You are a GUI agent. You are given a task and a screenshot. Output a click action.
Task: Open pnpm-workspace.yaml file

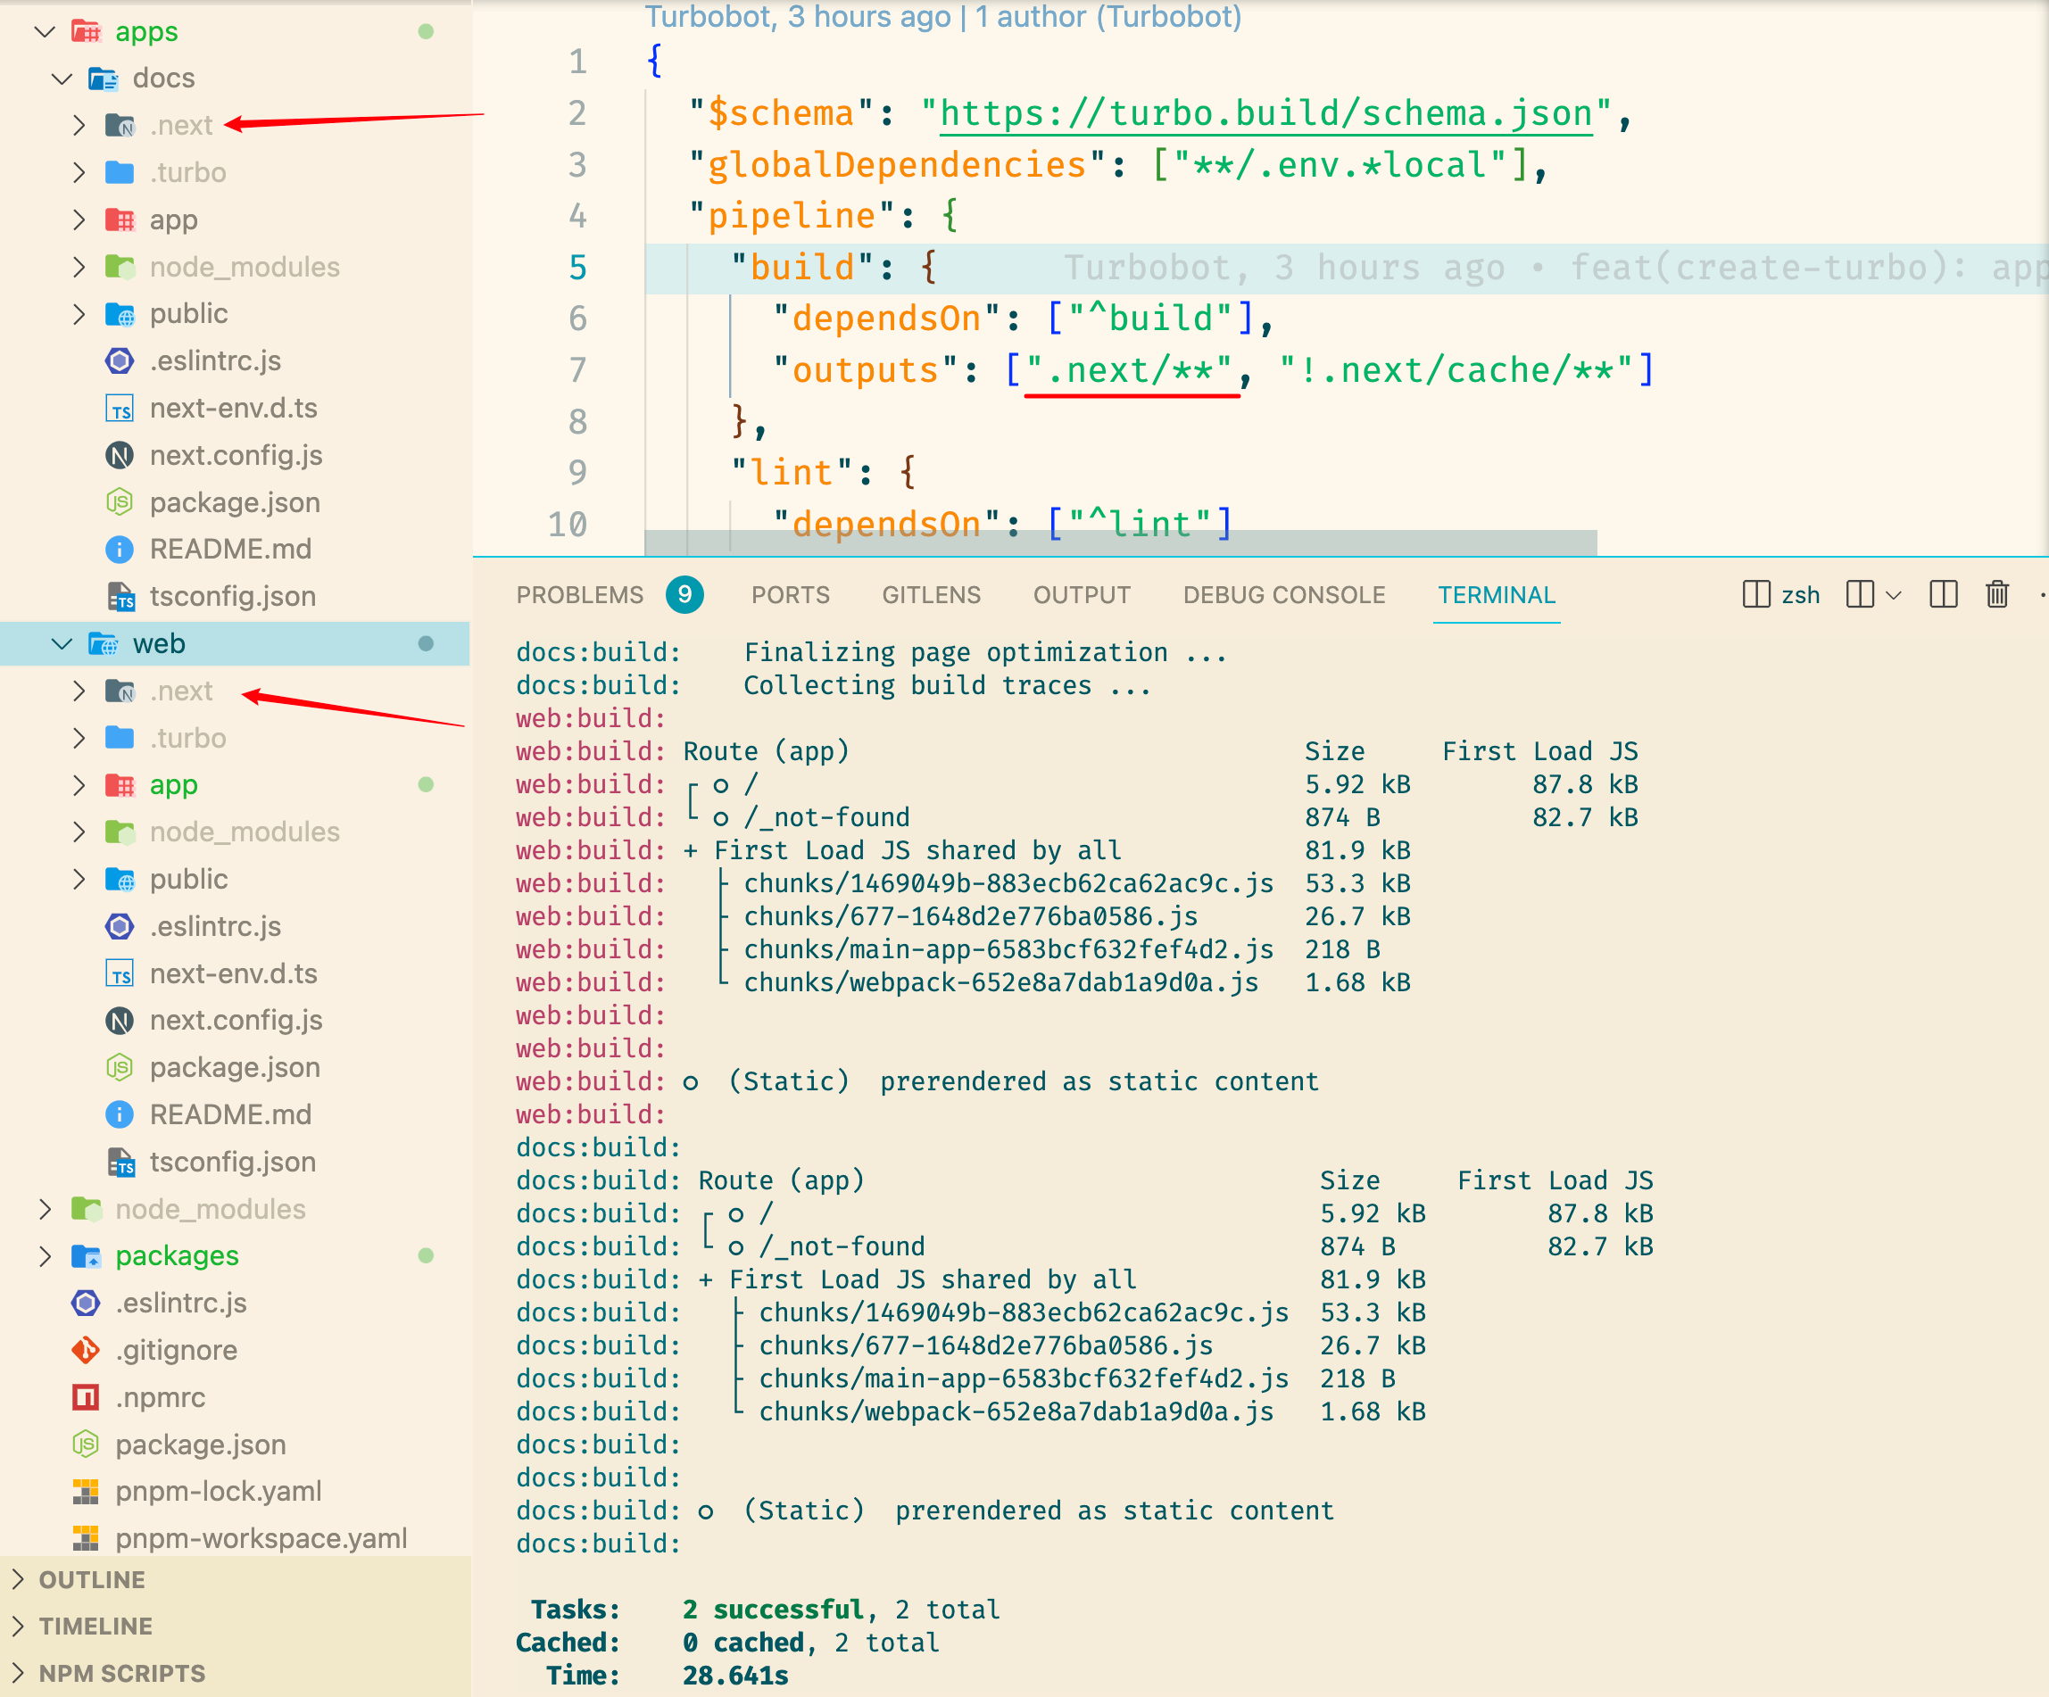261,1538
